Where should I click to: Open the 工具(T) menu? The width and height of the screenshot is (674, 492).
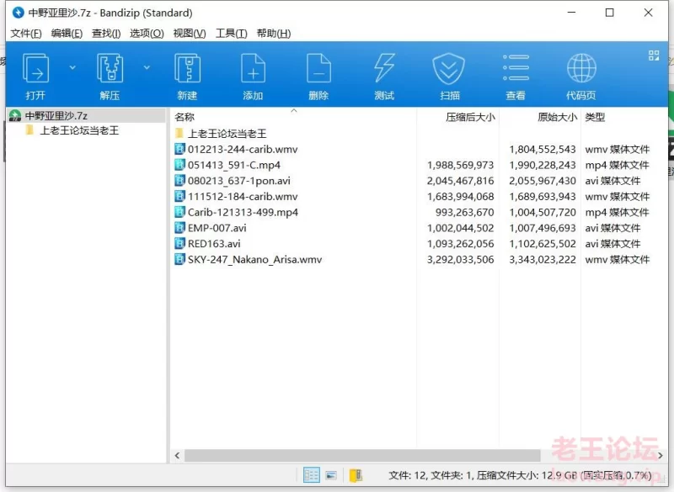(x=231, y=34)
